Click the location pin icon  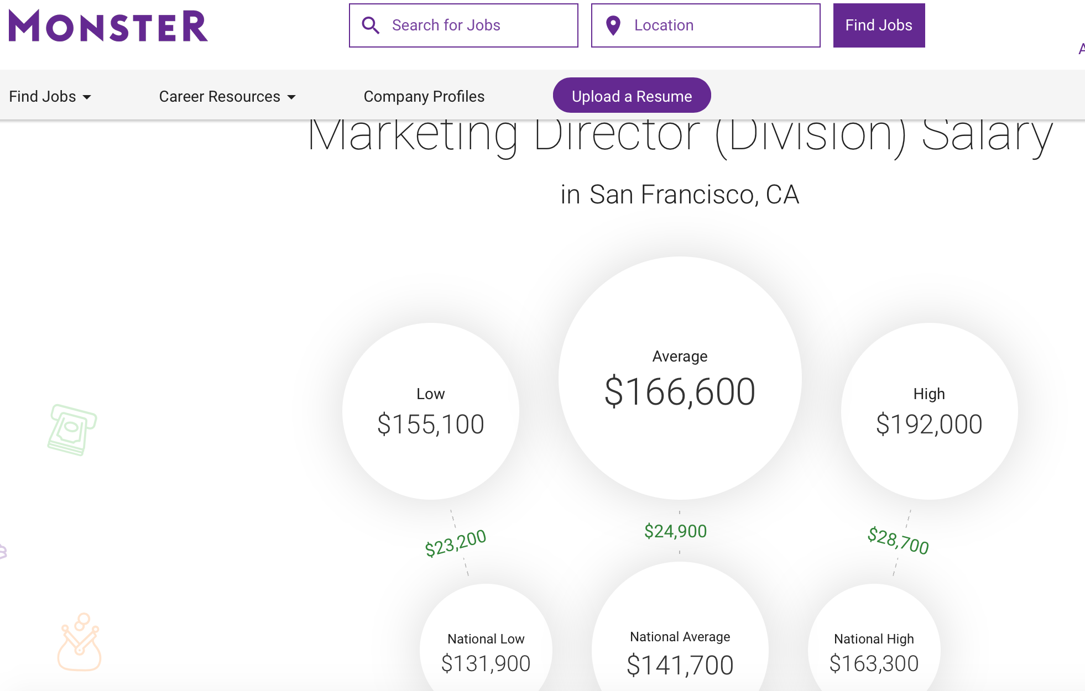pyautogui.click(x=613, y=25)
